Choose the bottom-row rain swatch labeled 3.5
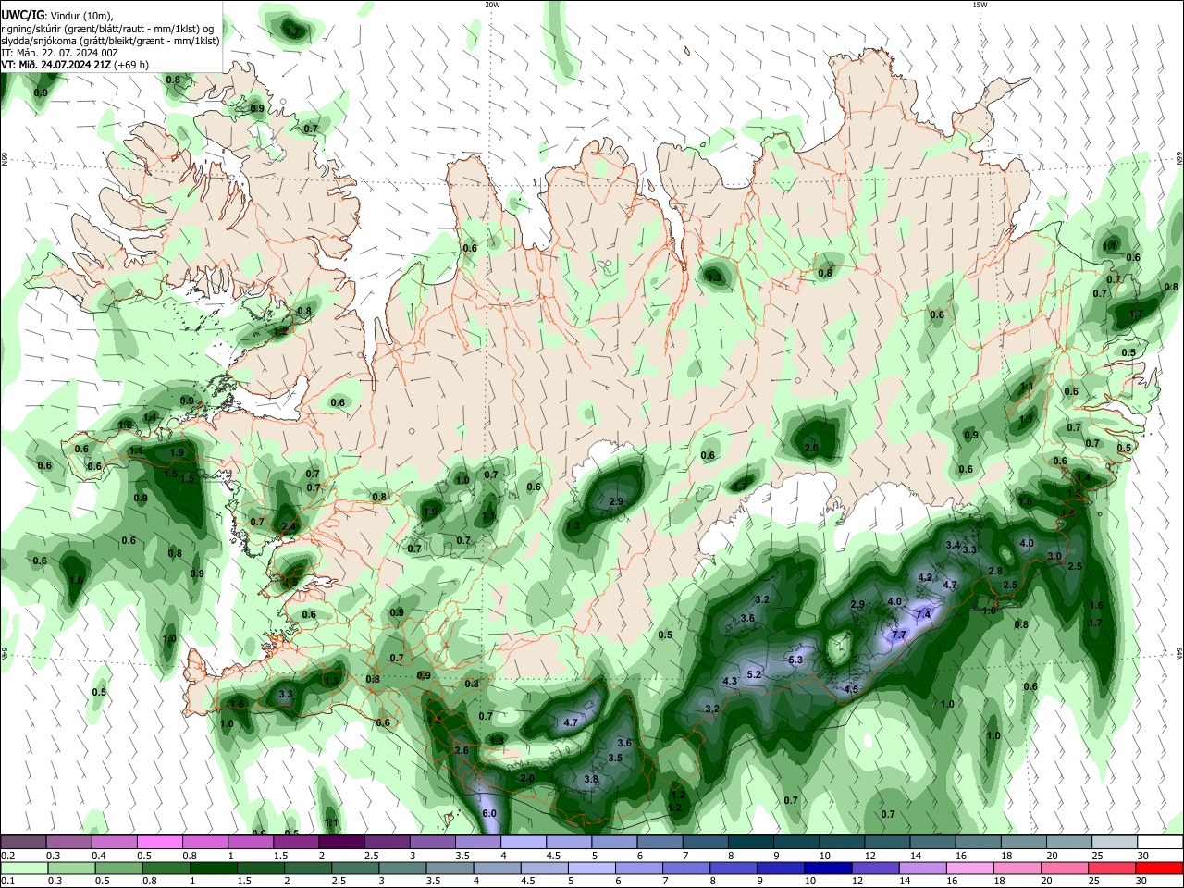The height and width of the screenshot is (888, 1184). click(x=450, y=868)
